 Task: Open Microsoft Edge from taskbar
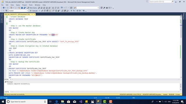pos(57,101)
